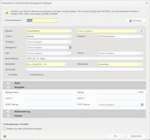150x140 pixels.
Task: Click the KOST-Datum input field
Action: click(x=120, y=105)
